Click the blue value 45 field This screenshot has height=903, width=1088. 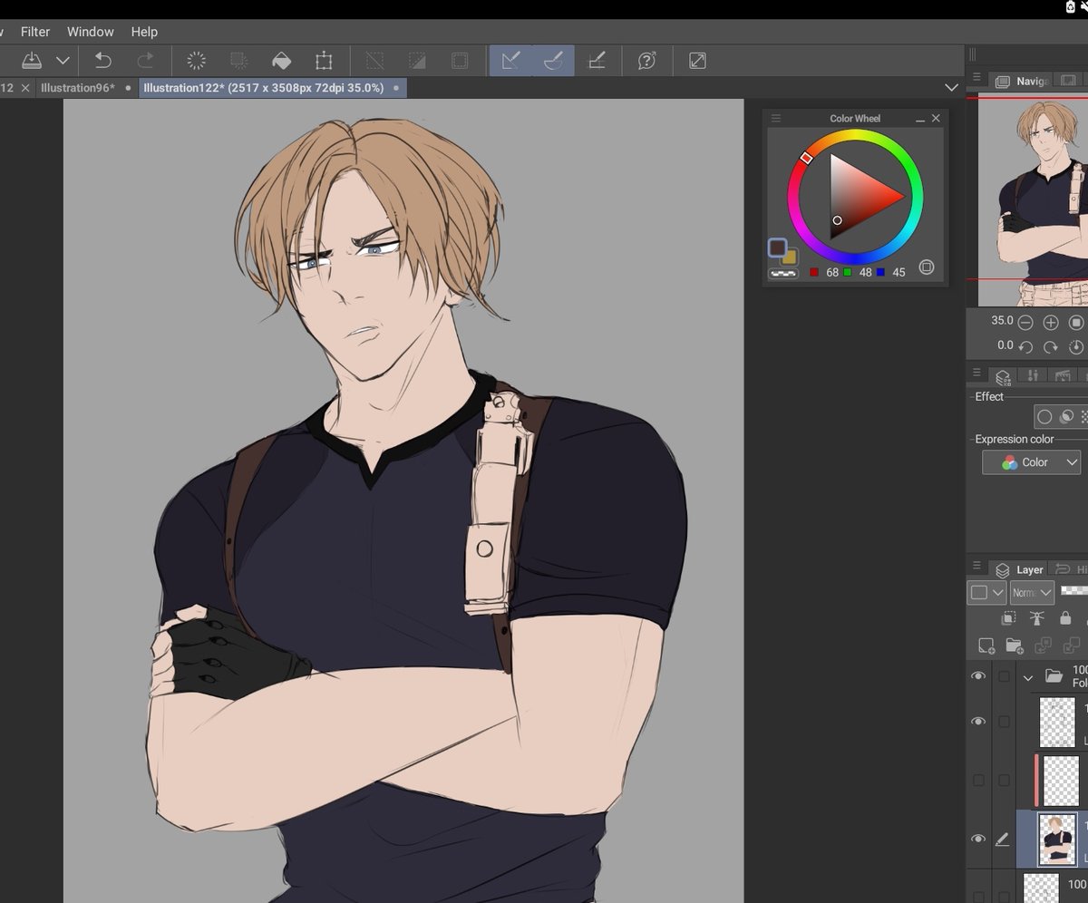click(x=899, y=272)
